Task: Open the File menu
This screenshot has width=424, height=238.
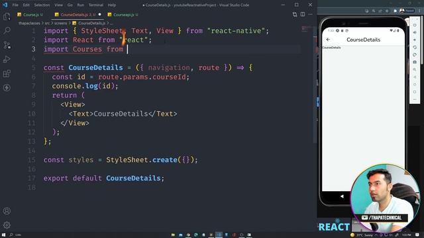Action: point(15,5)
